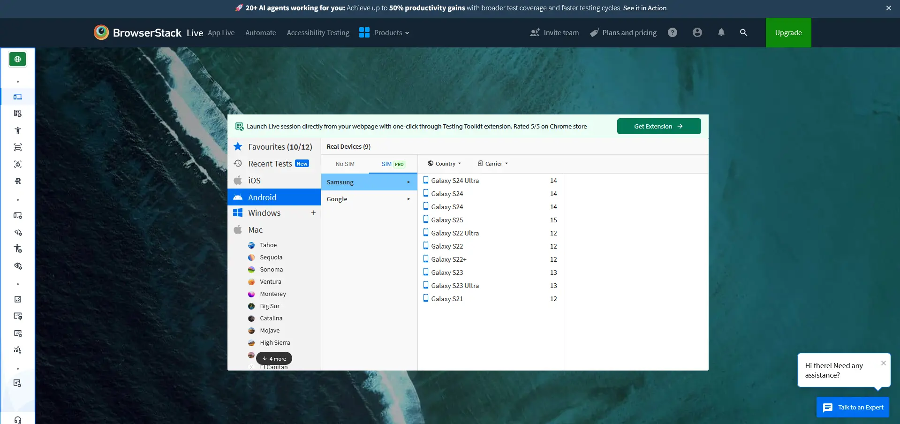Click the Live product label
900x424 pixels.
(x=195, y=33)
